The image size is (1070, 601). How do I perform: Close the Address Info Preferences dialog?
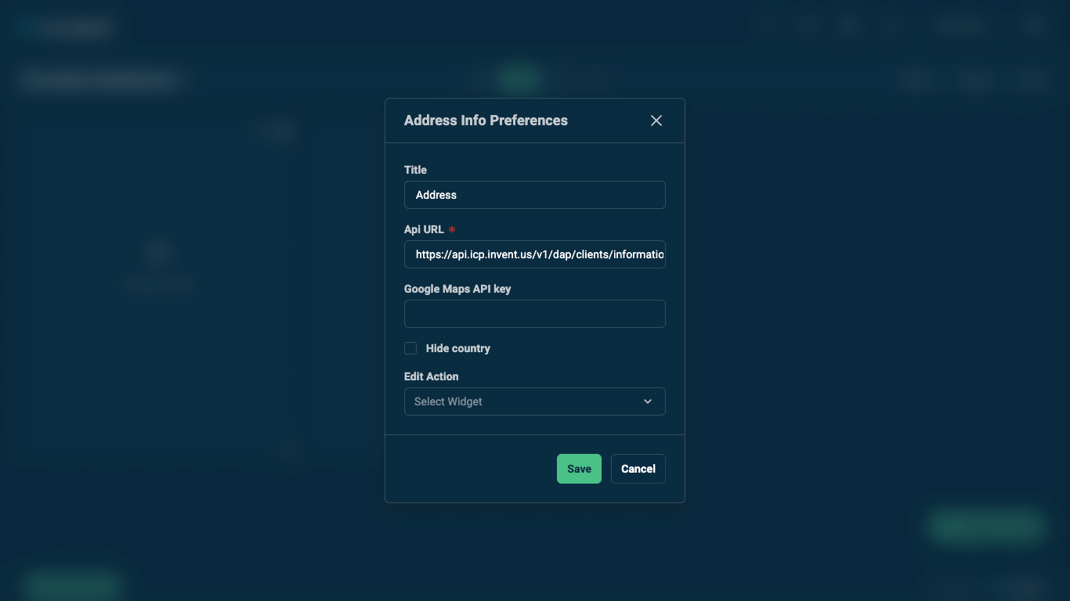pos(656,121)
